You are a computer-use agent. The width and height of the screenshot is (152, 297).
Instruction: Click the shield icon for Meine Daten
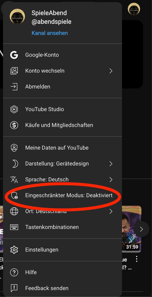tap(14, 148)
